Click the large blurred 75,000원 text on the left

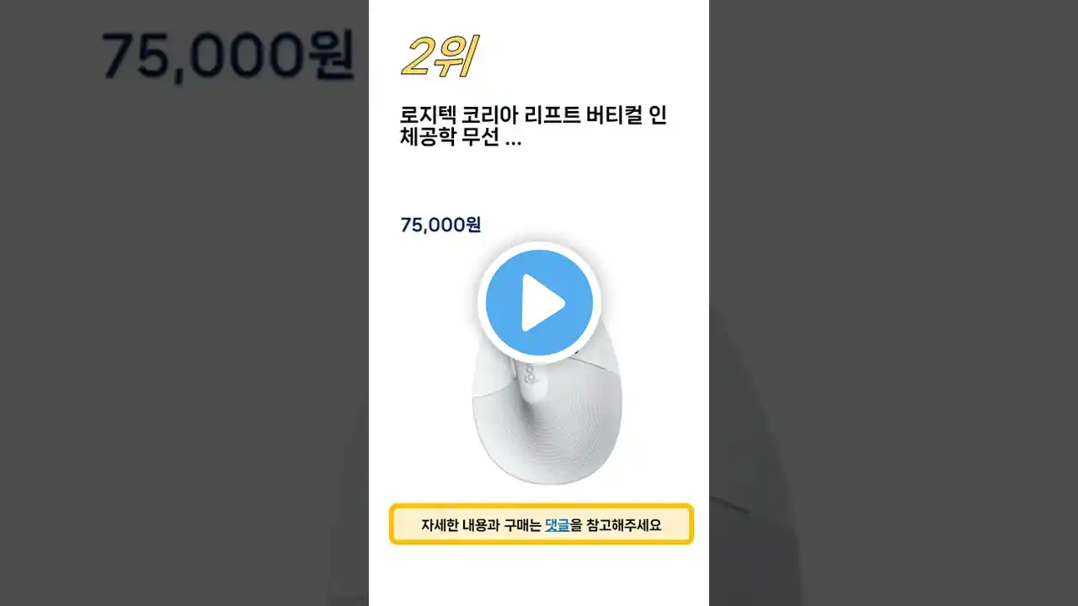[227, 56]
